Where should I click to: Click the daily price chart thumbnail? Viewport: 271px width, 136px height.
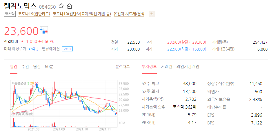click(x=64, y=98)
